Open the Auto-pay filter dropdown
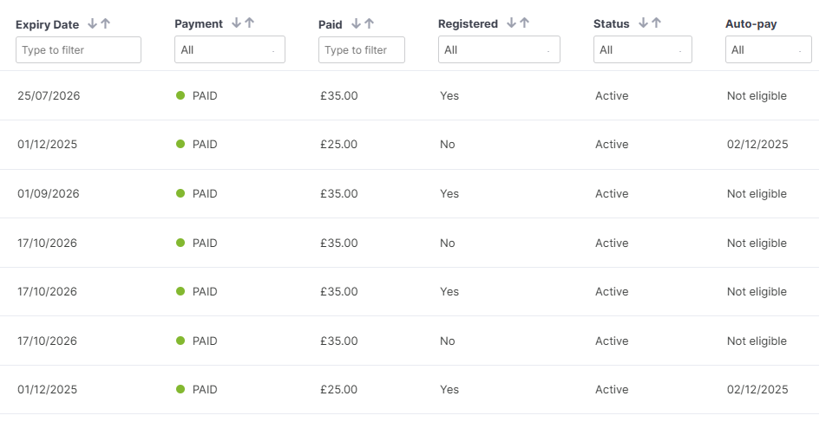 pyautogui.click(x=768, y=50)
